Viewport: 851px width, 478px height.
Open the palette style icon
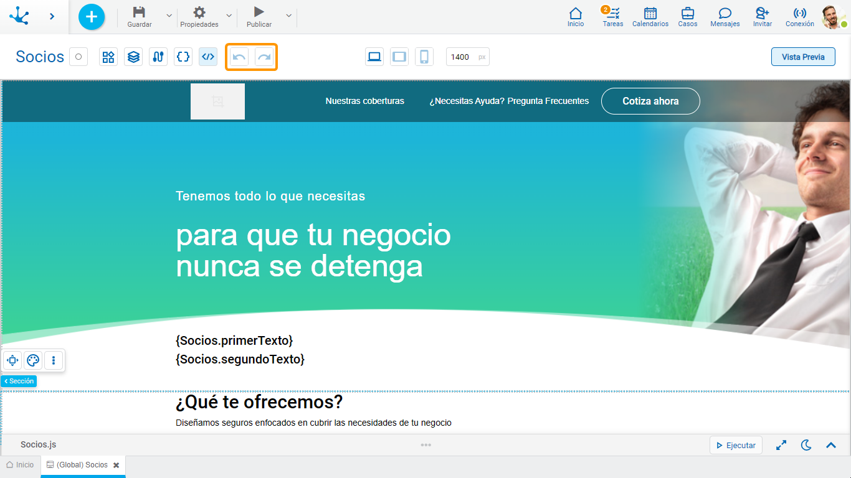point(33,360)
